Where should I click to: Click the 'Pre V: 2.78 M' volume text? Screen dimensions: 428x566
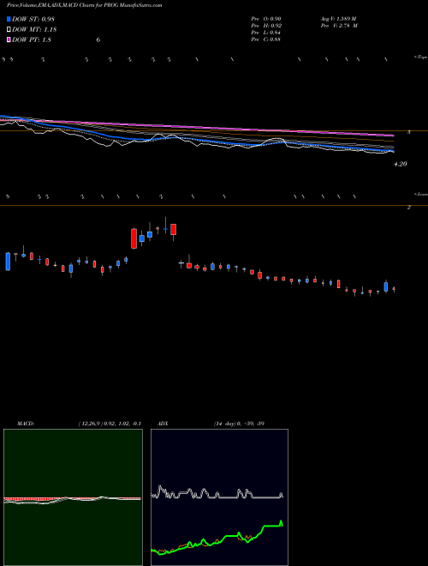[x=339, y=26]
